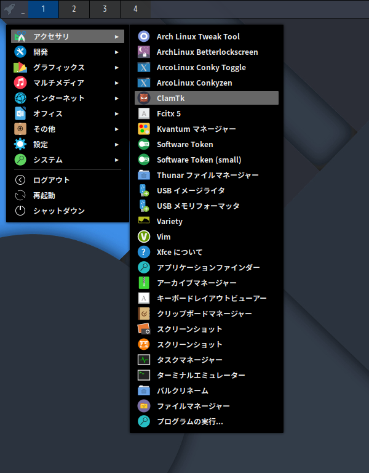Viewport: 369px width, 473px height.
Task: Click the ArcoLinux Conky Toggle icon
Action: tap(144, 67)
